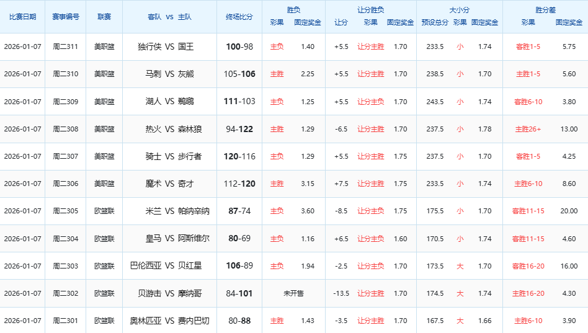
Task: Click the 大小分 column header
Action: [459, 10]
